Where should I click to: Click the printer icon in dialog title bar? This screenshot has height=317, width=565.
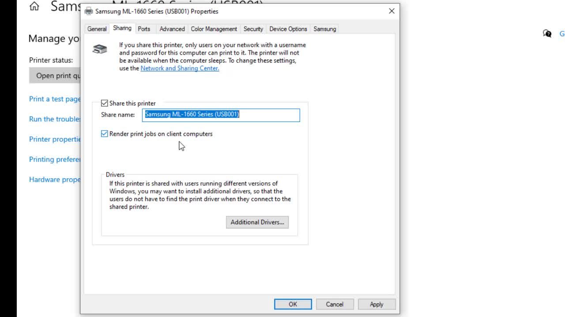88,11
